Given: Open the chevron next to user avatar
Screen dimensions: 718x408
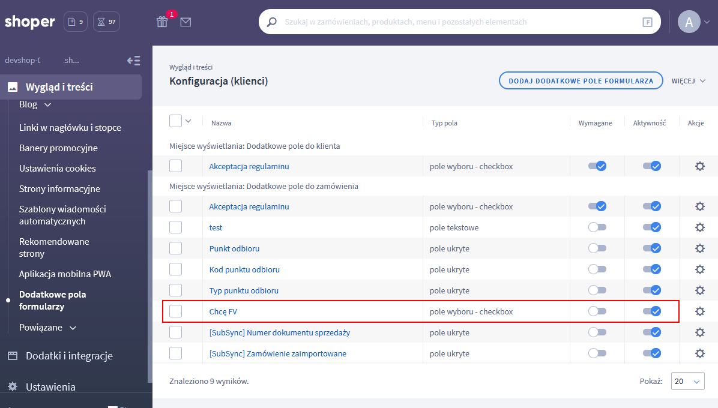Looking at the screenshot, I should click(x=707, y=22).
